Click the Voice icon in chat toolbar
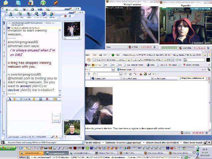The width and height of the screenshot is (212, 159). [36, 15]
